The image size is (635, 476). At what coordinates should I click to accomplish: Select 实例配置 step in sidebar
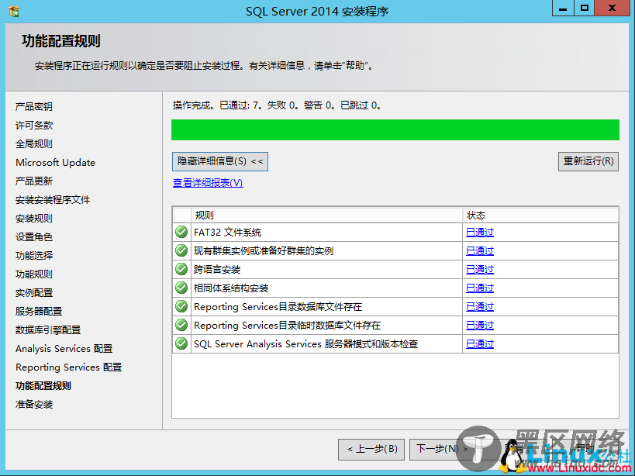click(34, 292)
